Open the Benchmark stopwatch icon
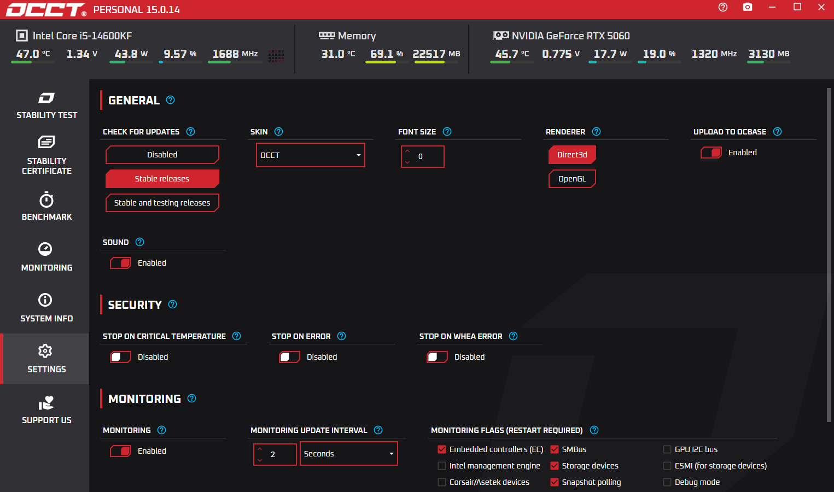Viewport: 834px width, 492px height. [46, 200]
